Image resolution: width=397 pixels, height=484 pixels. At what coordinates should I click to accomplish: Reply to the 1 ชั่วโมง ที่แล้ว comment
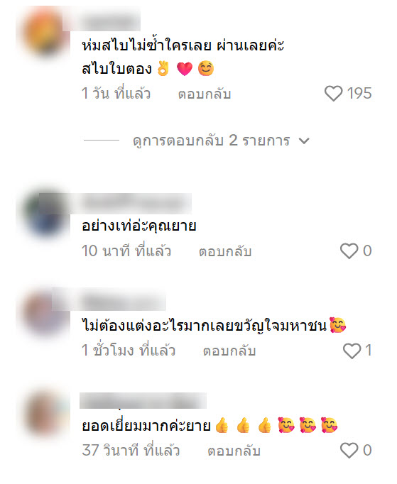click(229, 351)
